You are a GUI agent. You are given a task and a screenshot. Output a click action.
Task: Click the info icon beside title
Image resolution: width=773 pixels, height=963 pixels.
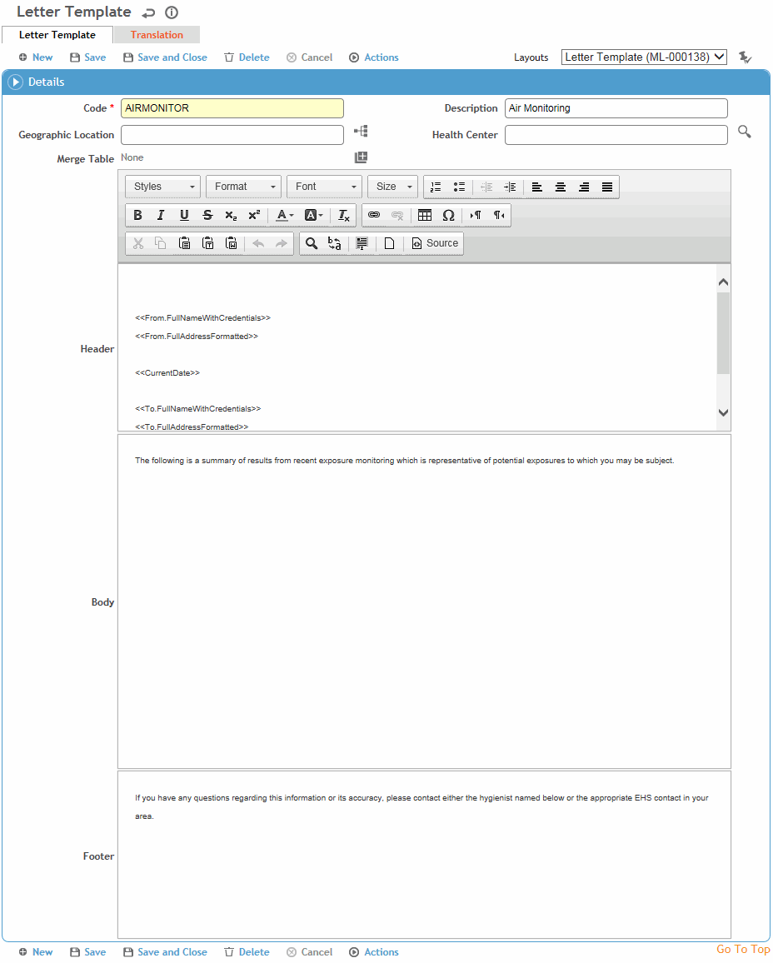coord(172,12)
